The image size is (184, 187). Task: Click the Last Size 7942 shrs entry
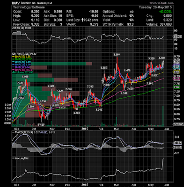(90, 20)
